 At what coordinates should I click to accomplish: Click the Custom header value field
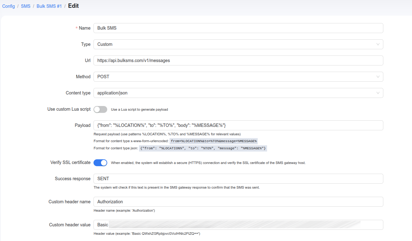238,225
